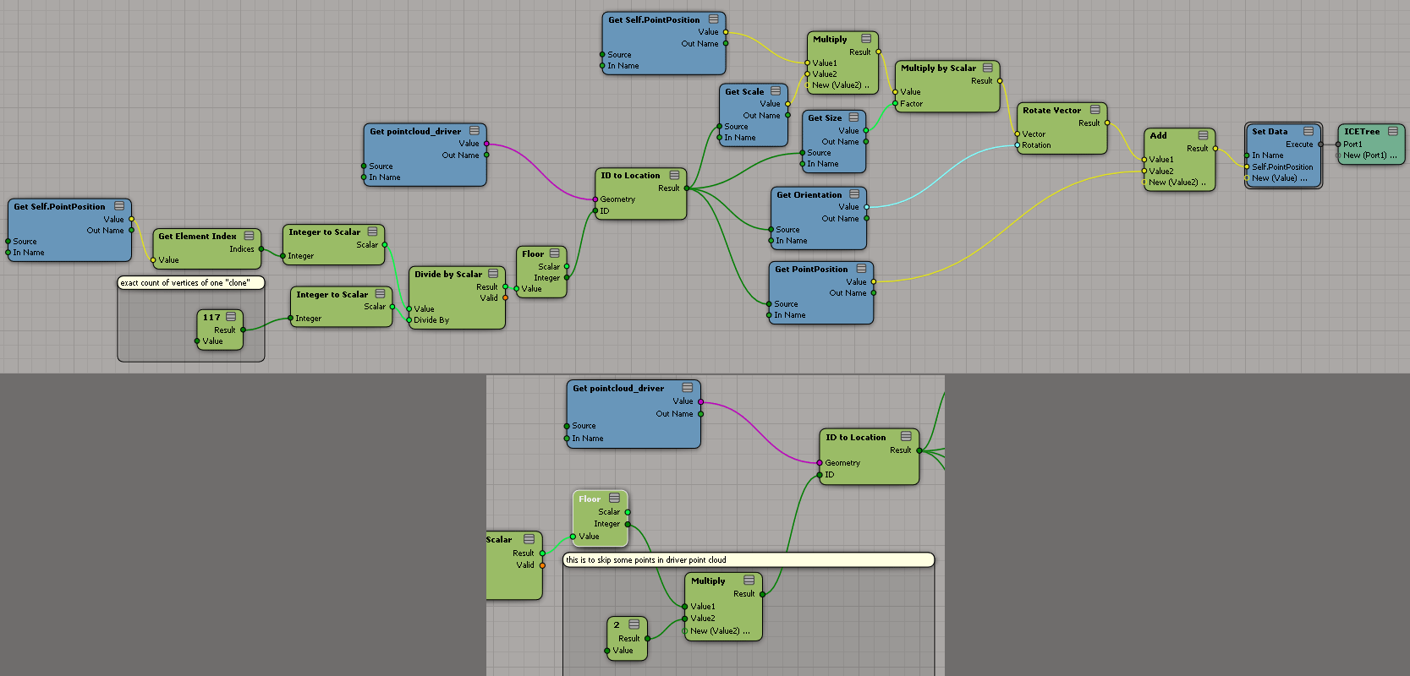
Task: Click the exact count of vertices comment
Action: coord(185,283)
